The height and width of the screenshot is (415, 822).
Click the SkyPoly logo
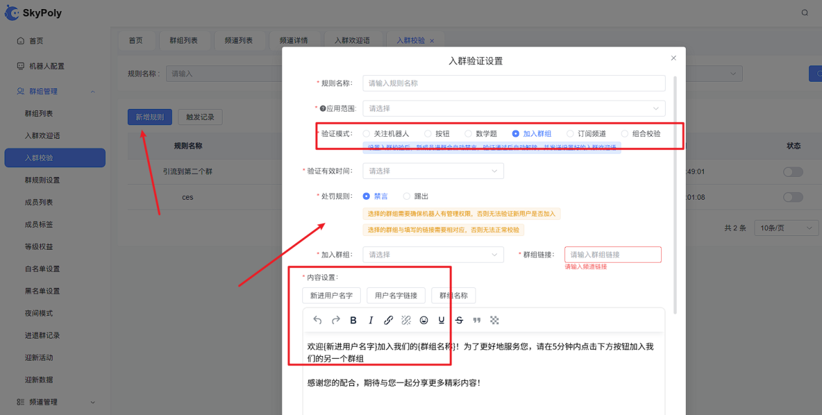tap(34, 13)
